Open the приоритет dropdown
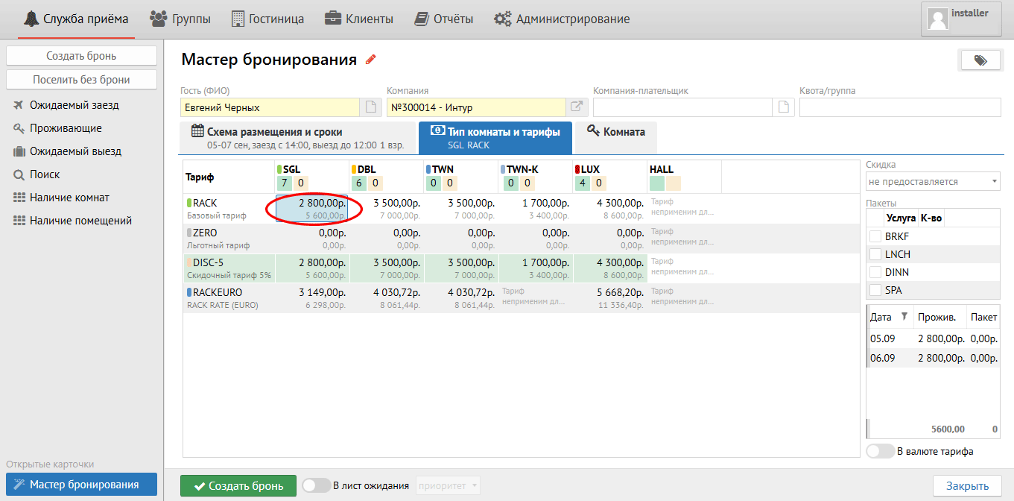Viewport: 1014px width, 501px height. click(x=448, y=486)
